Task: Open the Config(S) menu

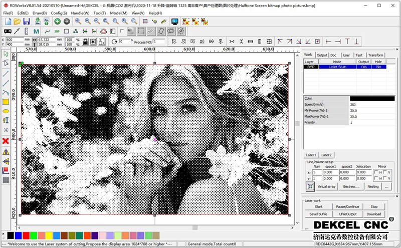Action: (58, 13)
